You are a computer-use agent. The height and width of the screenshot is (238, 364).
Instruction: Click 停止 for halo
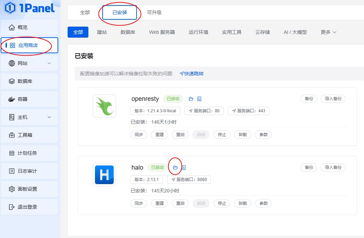click(222, 203)
